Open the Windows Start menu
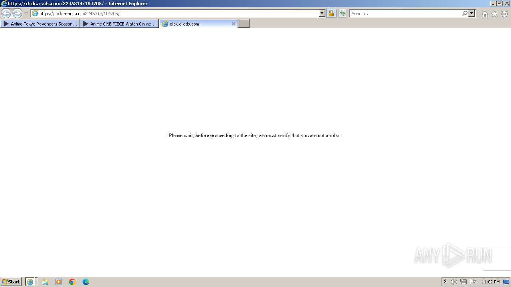 11,282
